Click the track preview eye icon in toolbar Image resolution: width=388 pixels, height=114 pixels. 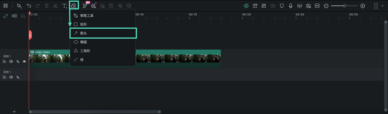pos(308,6)
